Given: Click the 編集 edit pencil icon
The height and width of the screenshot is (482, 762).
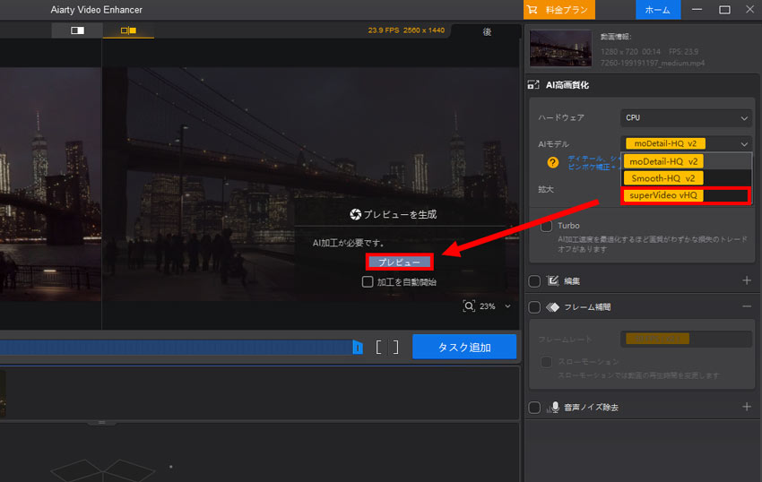Looking at the screenshot, I should click(x=552, y=280).
